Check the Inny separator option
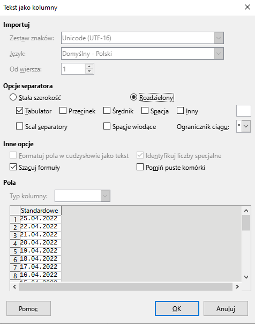Viewport: 255px width, 324px height. tap(180, 111)
